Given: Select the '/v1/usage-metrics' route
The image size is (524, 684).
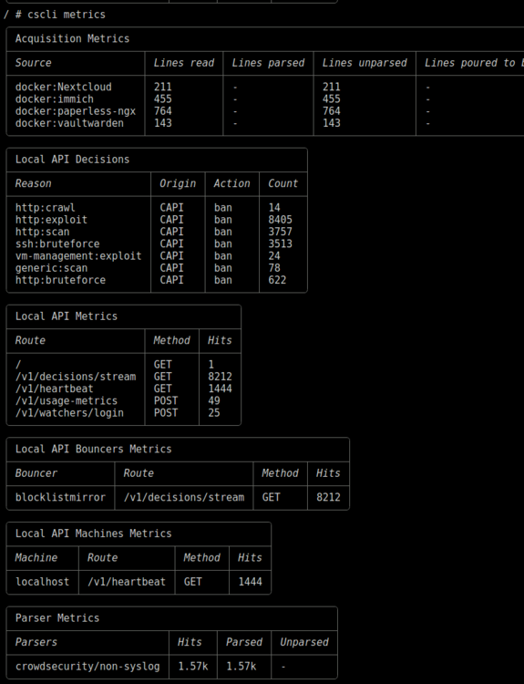Looking at the screenshot, I should (67, 401).
